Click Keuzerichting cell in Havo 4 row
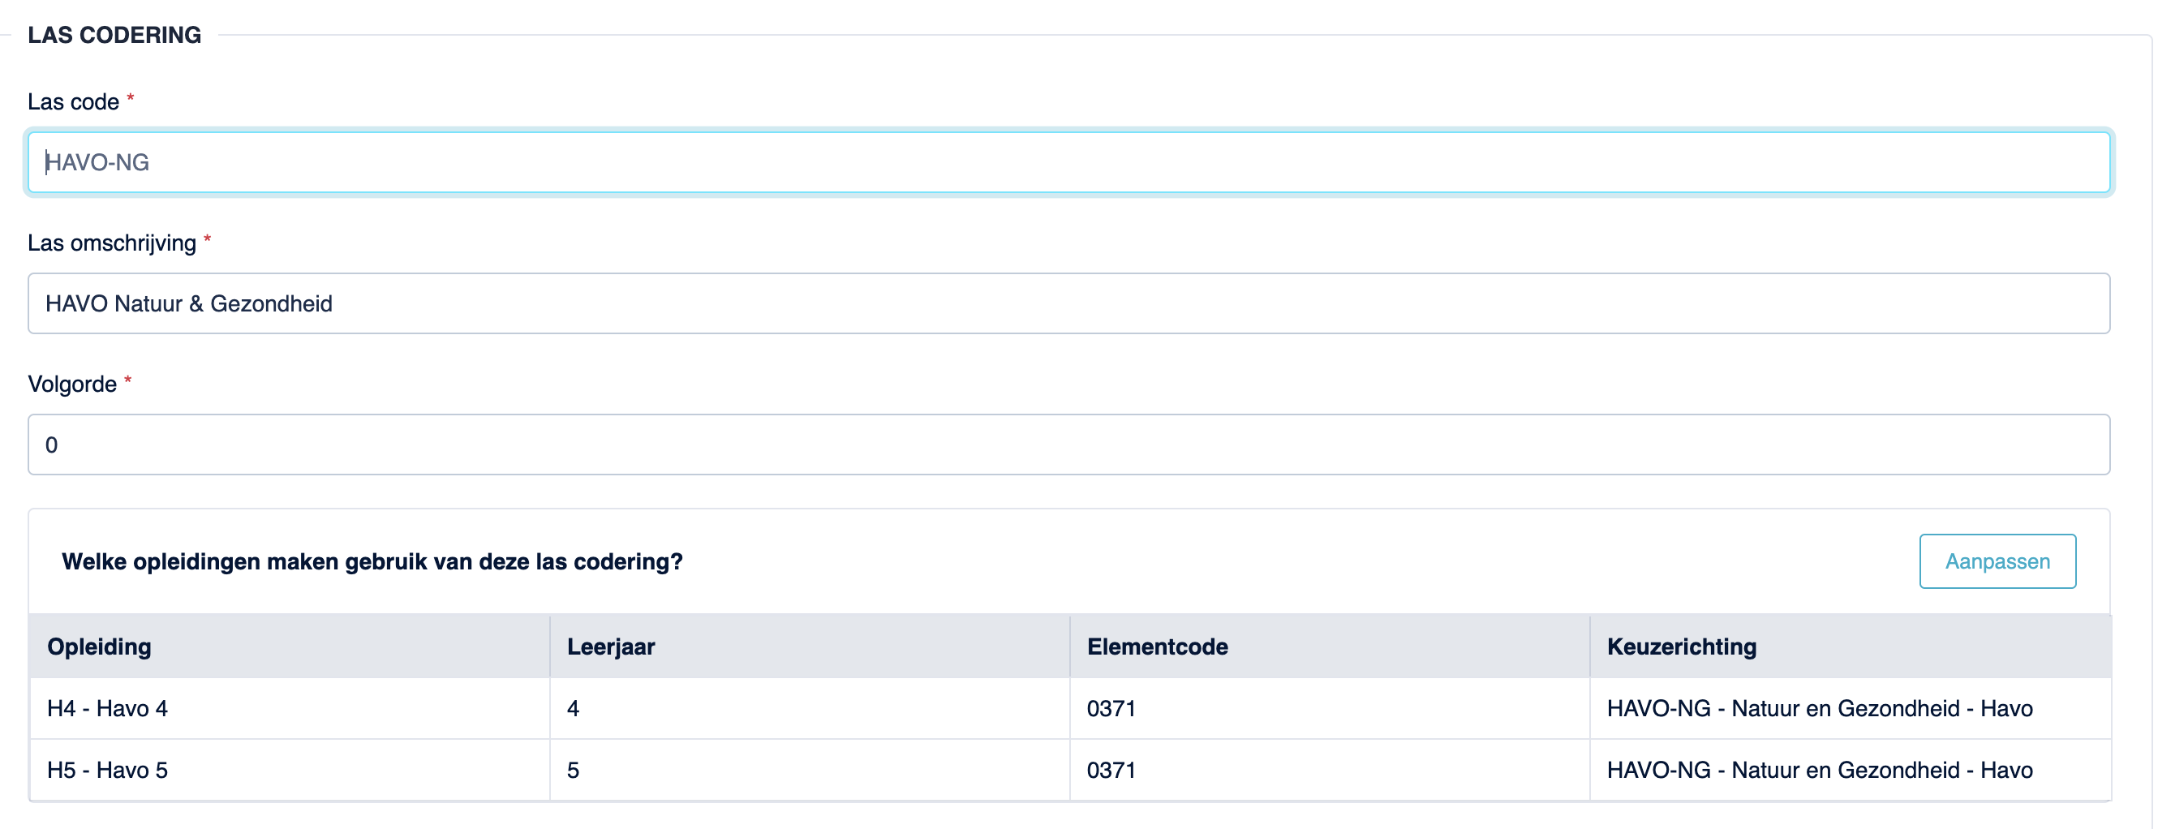The height and width of the screenshot is (829, 2158). (x=1850, y=708)
